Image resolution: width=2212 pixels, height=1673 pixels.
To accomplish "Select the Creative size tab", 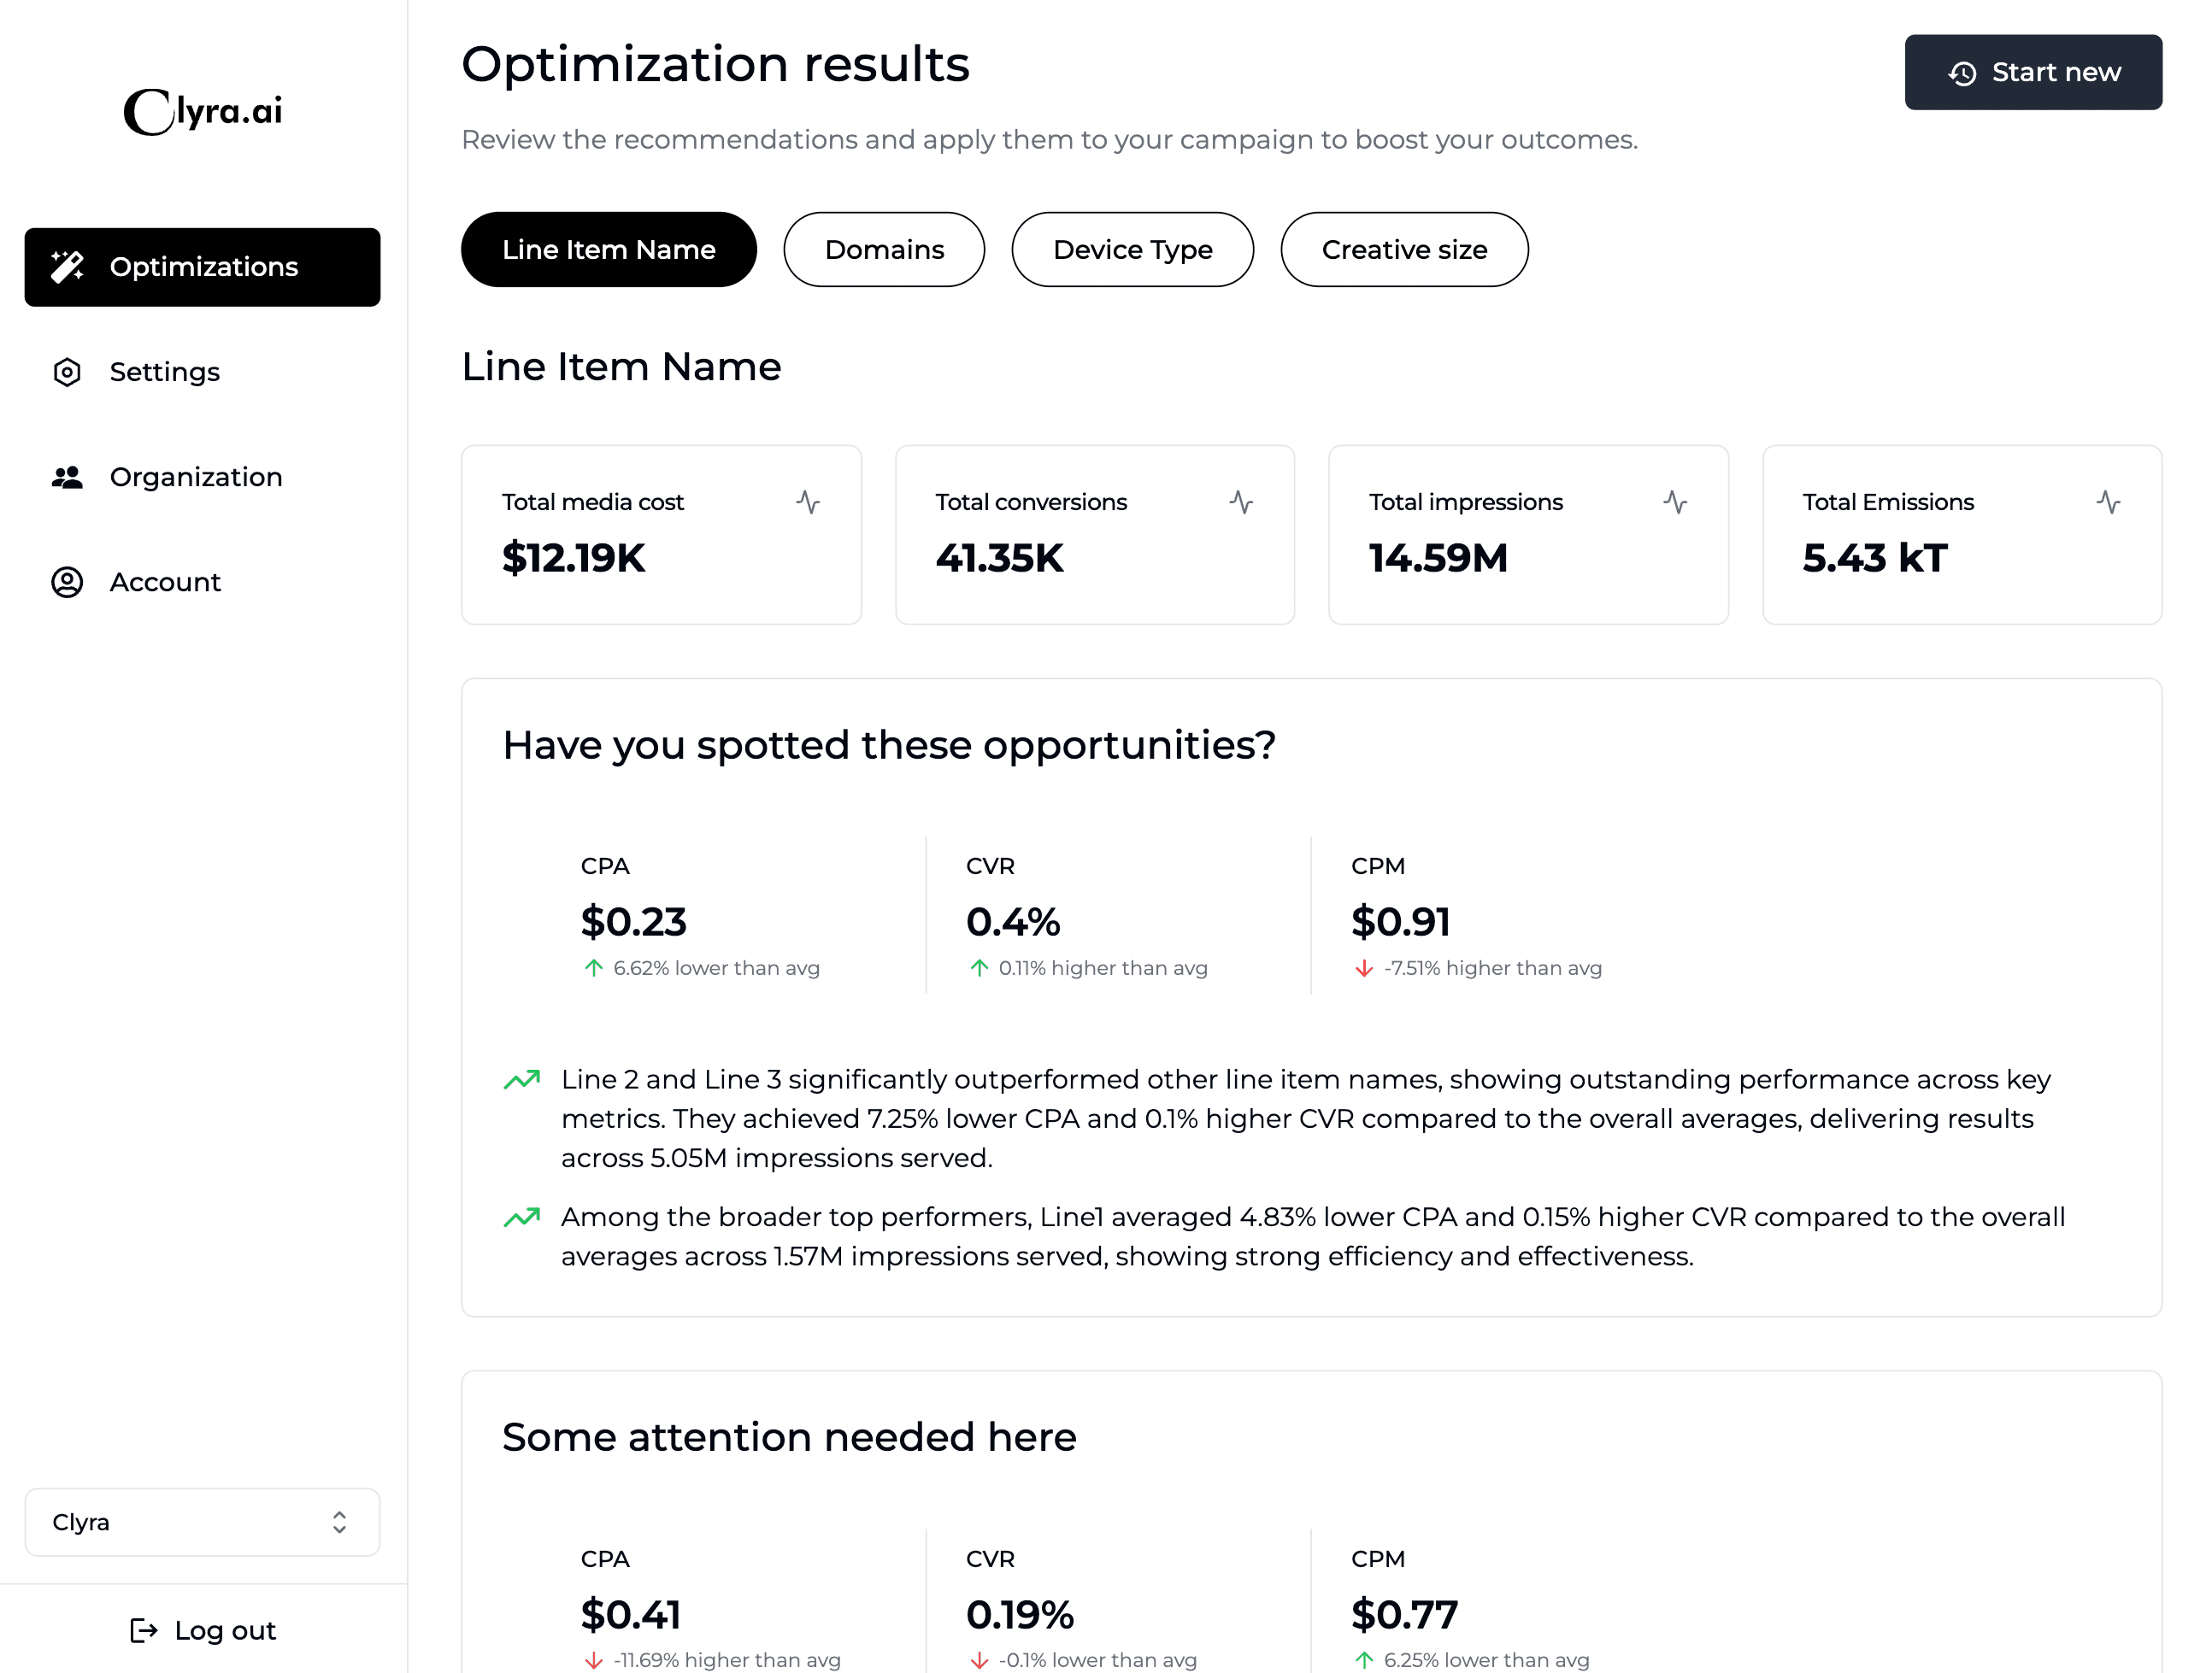I will click(1404, 249).
